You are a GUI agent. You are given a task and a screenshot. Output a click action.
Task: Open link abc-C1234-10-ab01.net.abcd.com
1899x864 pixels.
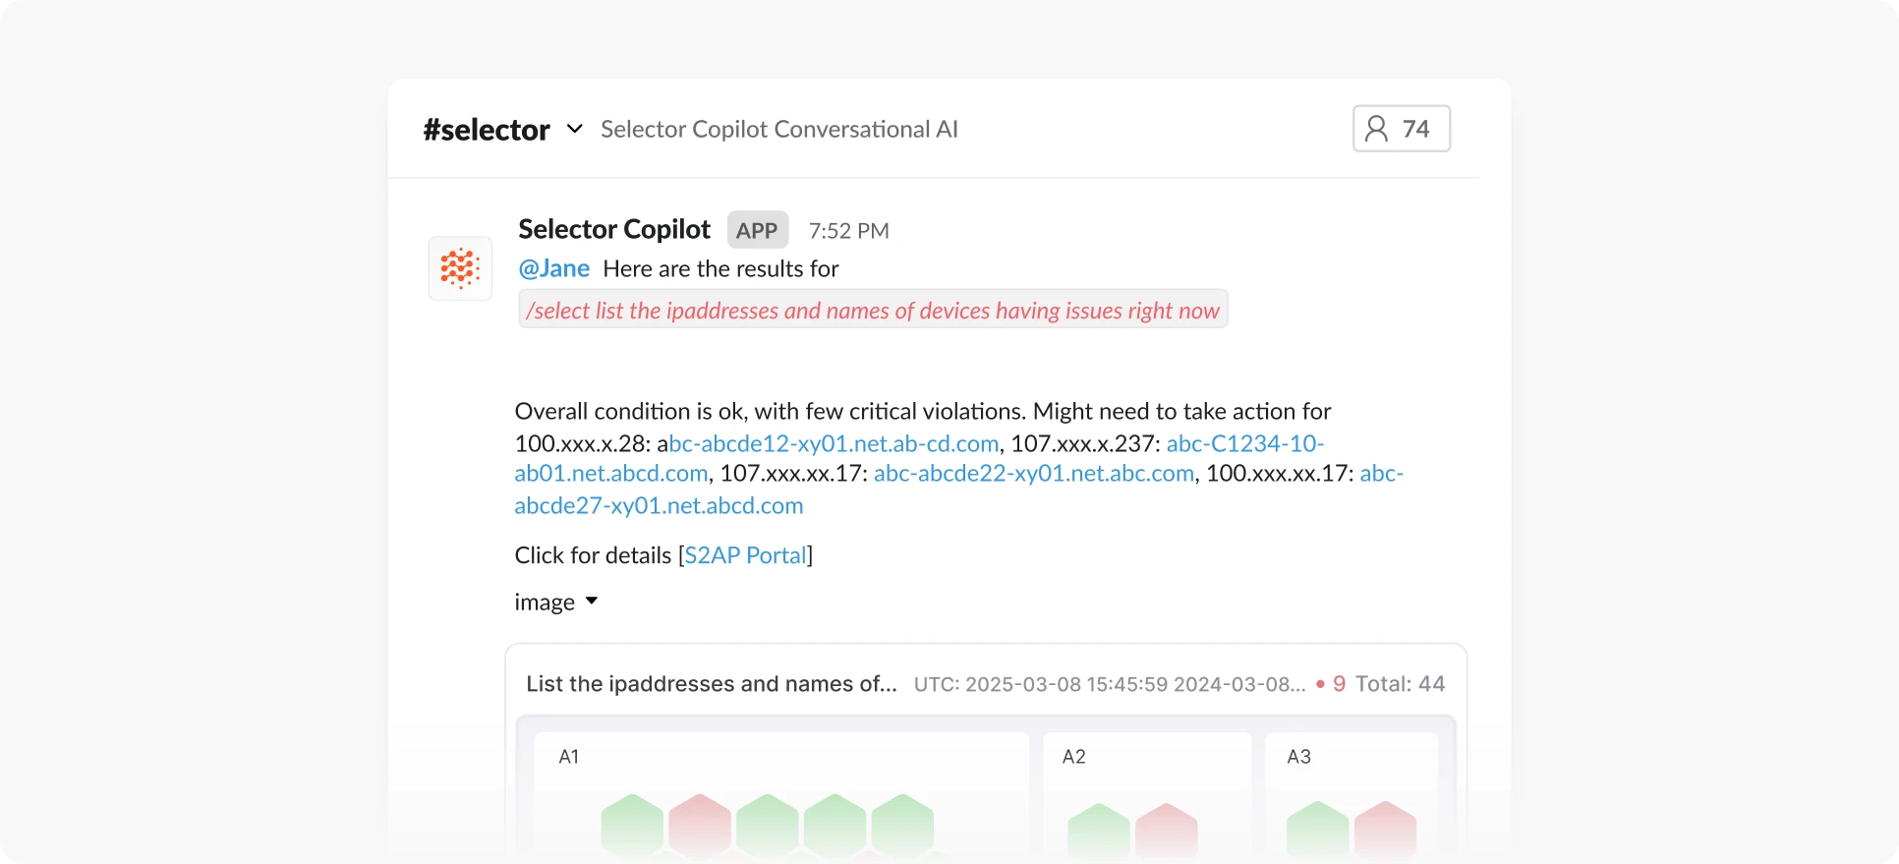click(1245, 443)
